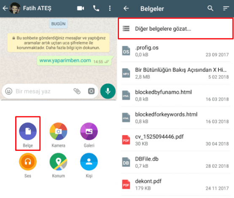Viewport: 234px width, 198px height.
Task: Tap the 14:55 message timestamp
Action: 98,62
